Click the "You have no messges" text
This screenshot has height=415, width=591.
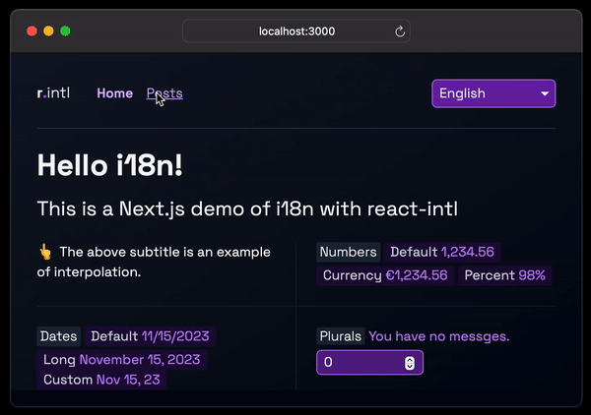pyautogui.click(x=439, y=336)
